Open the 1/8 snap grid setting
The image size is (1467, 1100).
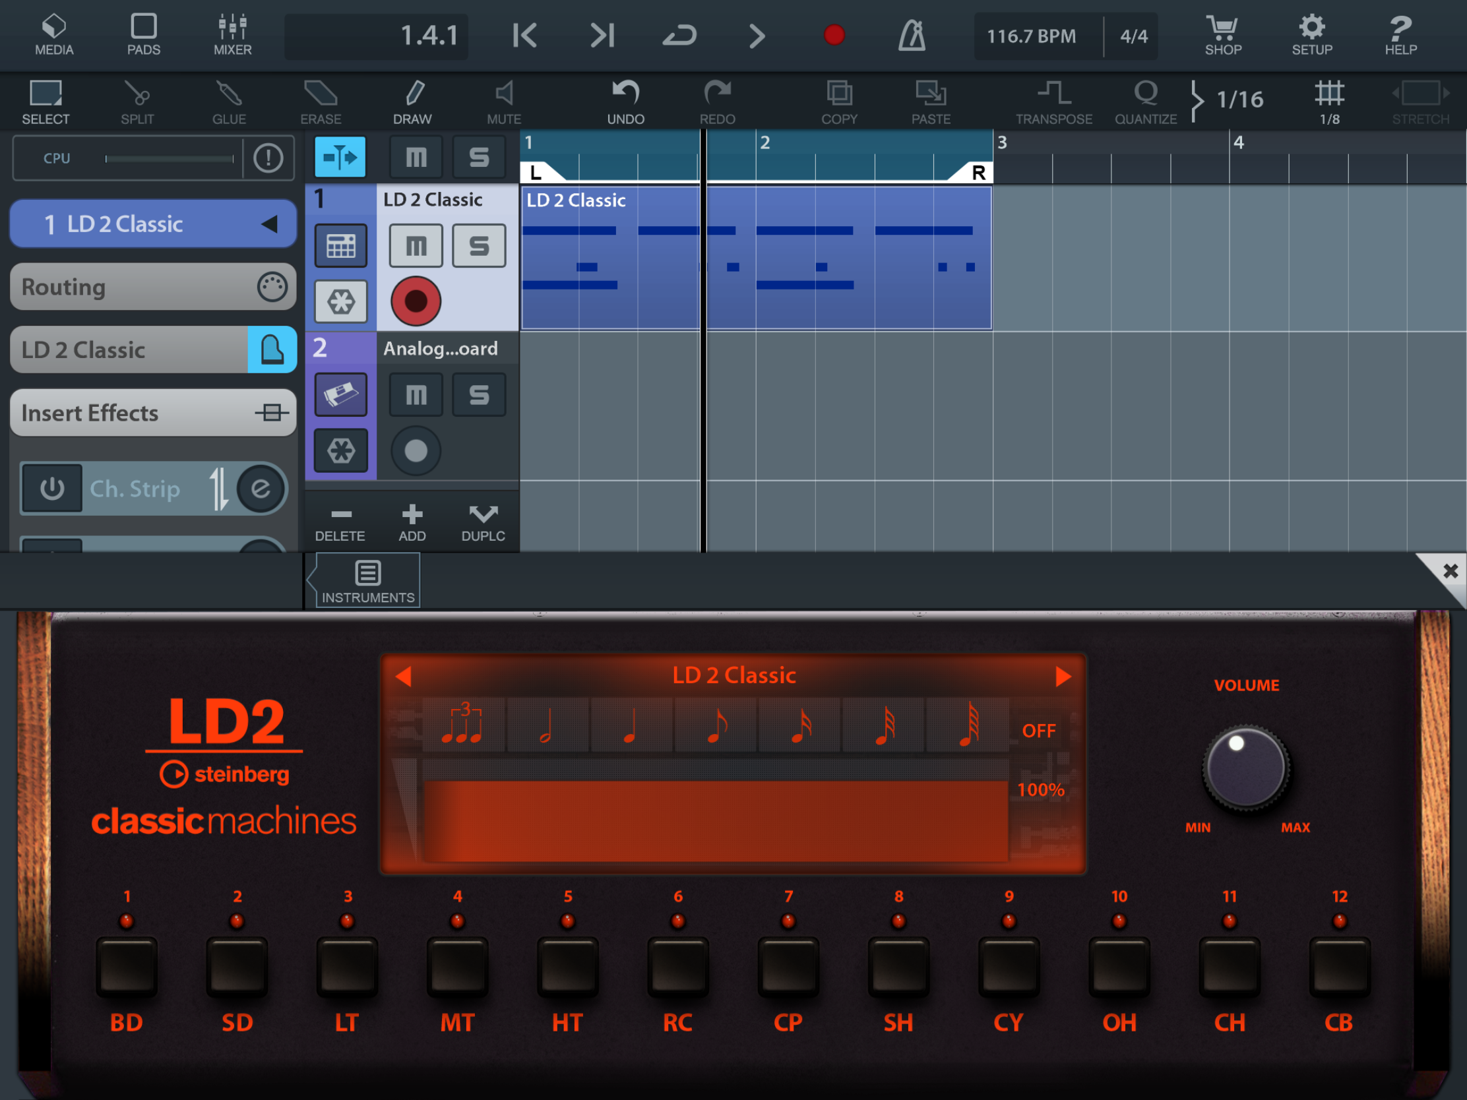(x=1329, y=102)
